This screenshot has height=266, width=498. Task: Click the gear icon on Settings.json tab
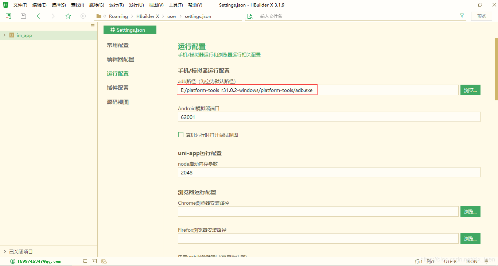pos(113,30)
